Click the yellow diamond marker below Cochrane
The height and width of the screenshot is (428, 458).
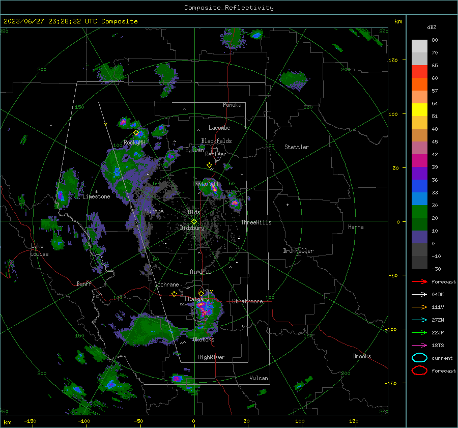[x=175, y=294]
